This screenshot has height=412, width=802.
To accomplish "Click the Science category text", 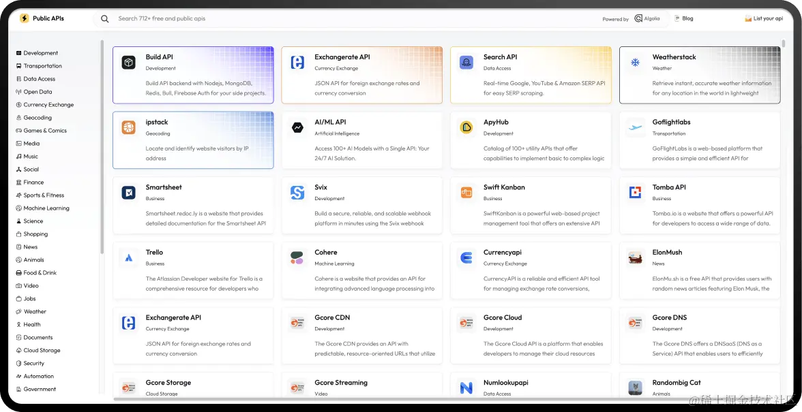I will tap(33, 221).
